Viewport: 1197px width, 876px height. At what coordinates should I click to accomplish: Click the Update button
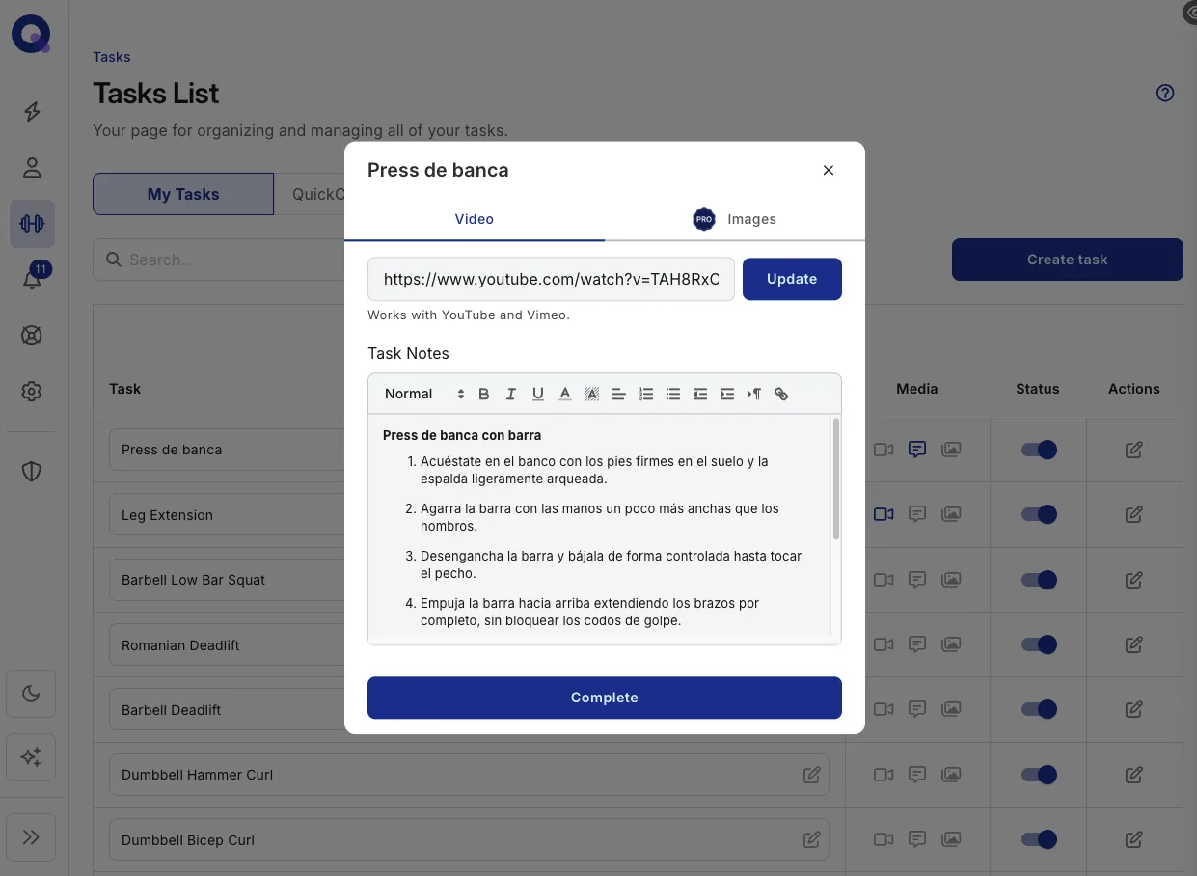pos(792,279)
